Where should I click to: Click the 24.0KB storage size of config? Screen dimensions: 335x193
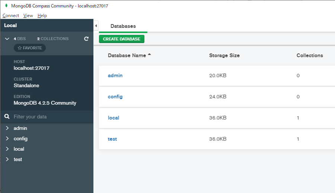tap(218, 97)
